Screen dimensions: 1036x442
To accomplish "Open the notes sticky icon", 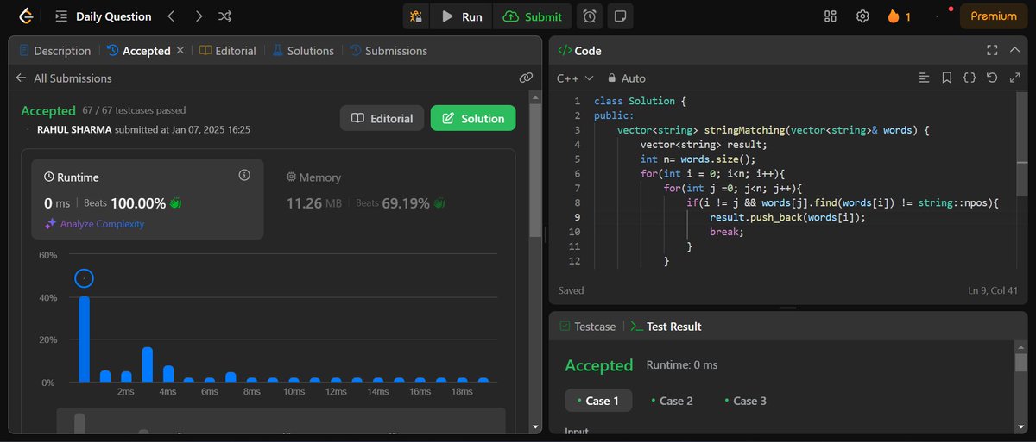I will coord(619,16).
